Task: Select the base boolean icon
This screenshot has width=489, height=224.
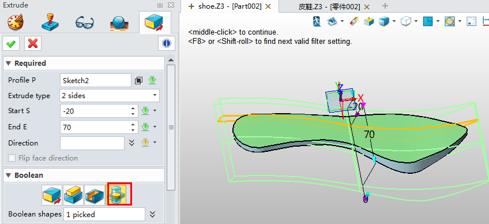Action: point(52,195)
